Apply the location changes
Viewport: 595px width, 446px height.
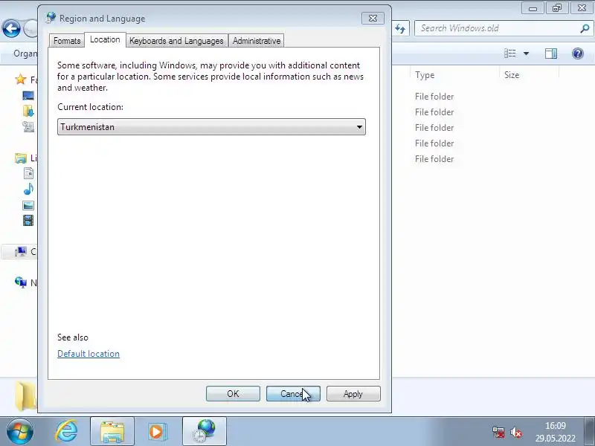click(x=353, y=394)
